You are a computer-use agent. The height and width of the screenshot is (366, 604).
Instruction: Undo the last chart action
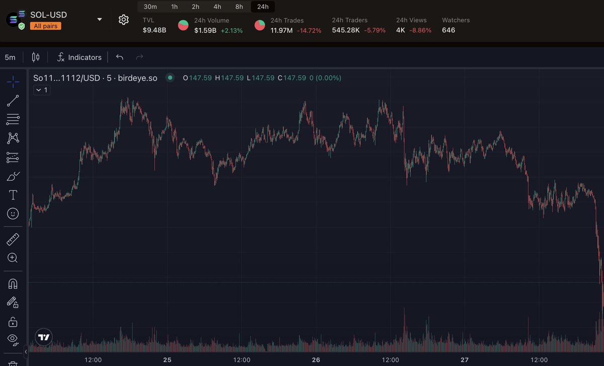tap(119, 57)
